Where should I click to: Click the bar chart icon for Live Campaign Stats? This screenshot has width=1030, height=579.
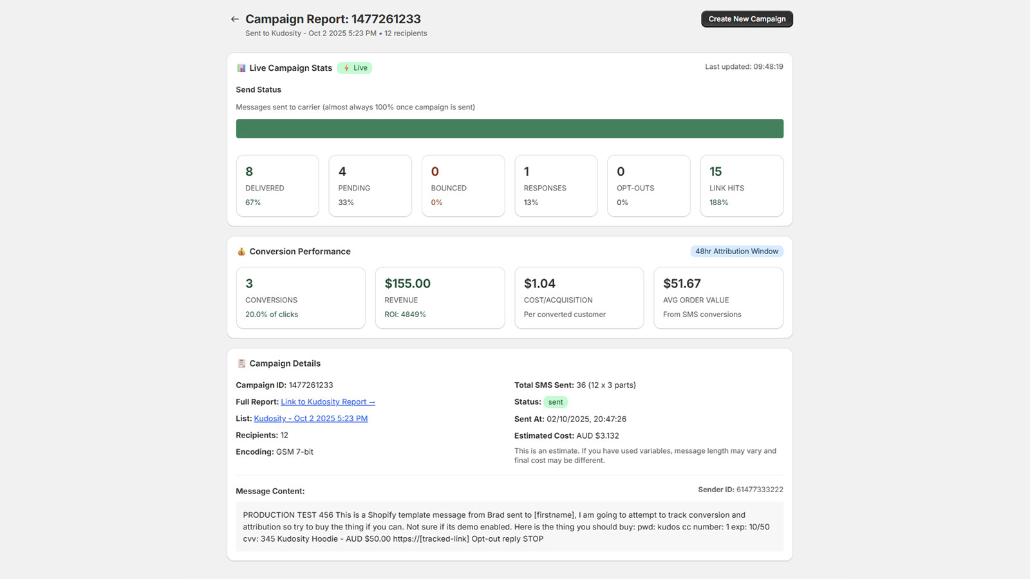coord(241,68)
